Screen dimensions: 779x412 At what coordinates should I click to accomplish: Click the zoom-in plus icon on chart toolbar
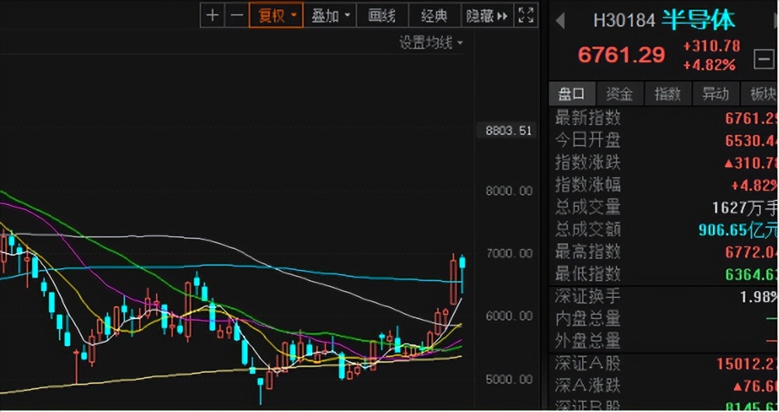(212, 15)
